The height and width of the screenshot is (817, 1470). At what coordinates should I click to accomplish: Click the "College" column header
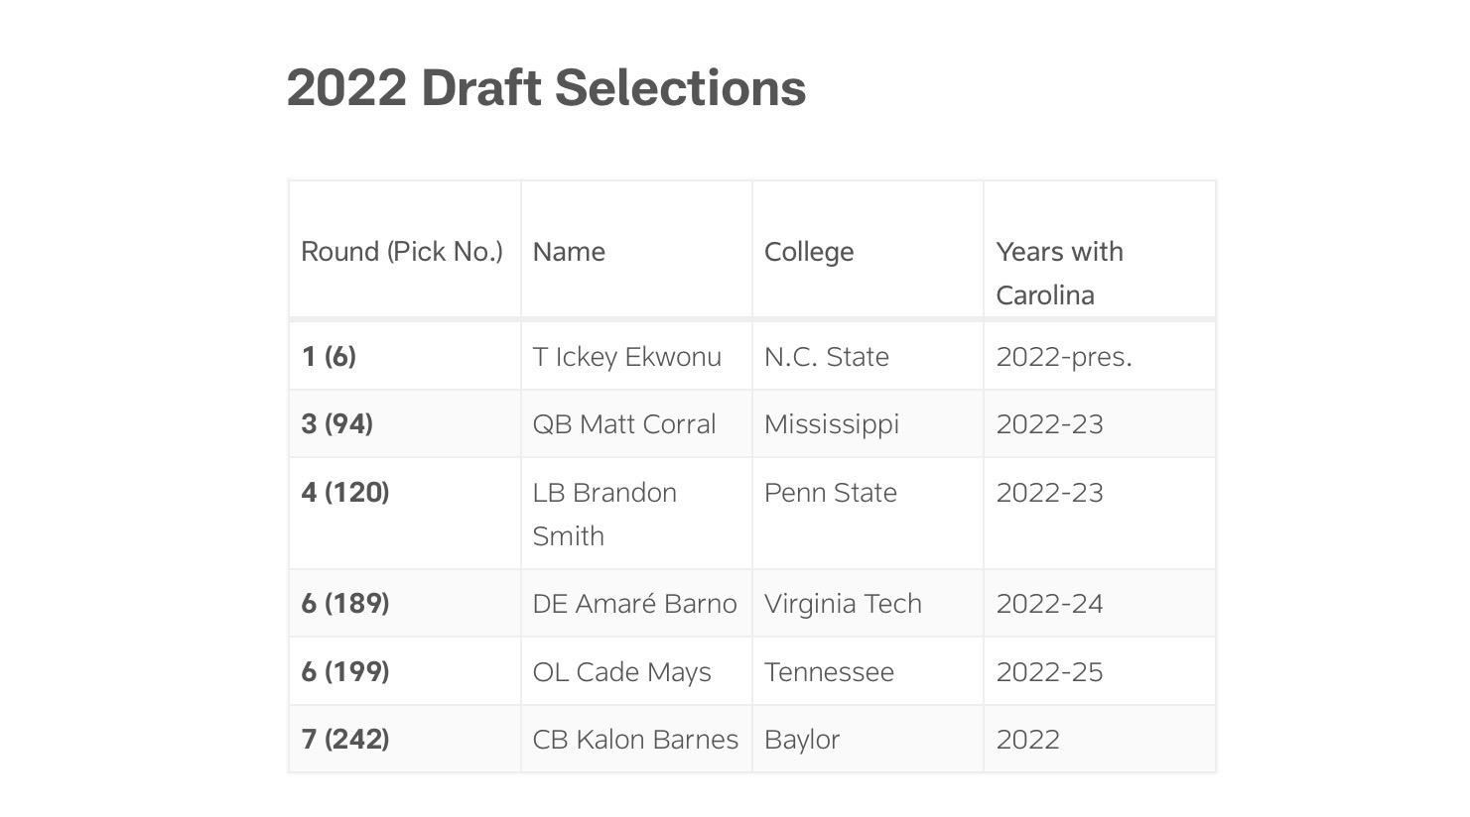[809, 252]
